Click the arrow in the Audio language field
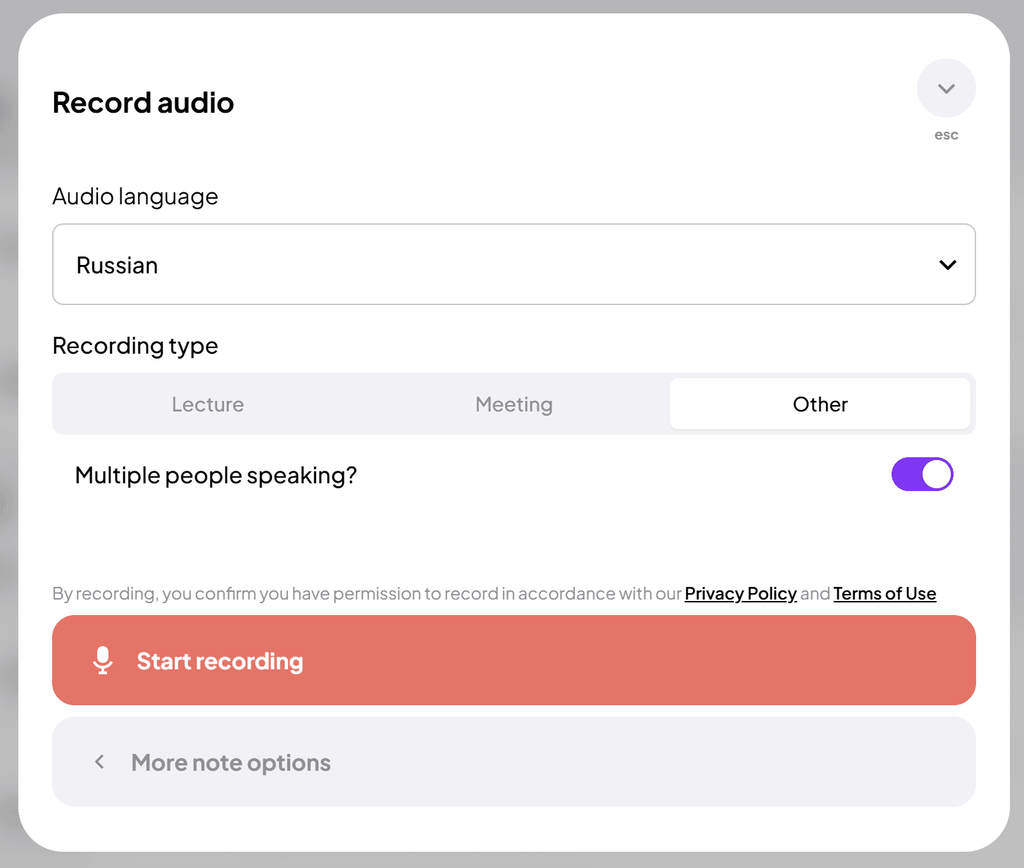This screenshot has height=868, width=1024. tap(947, 265)
